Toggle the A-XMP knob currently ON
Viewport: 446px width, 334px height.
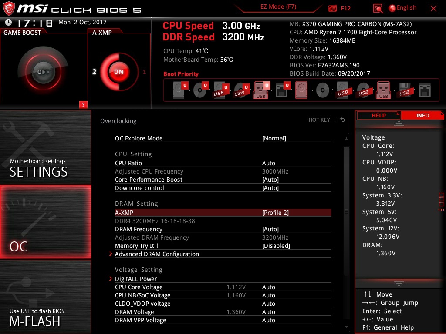[119, 72]
